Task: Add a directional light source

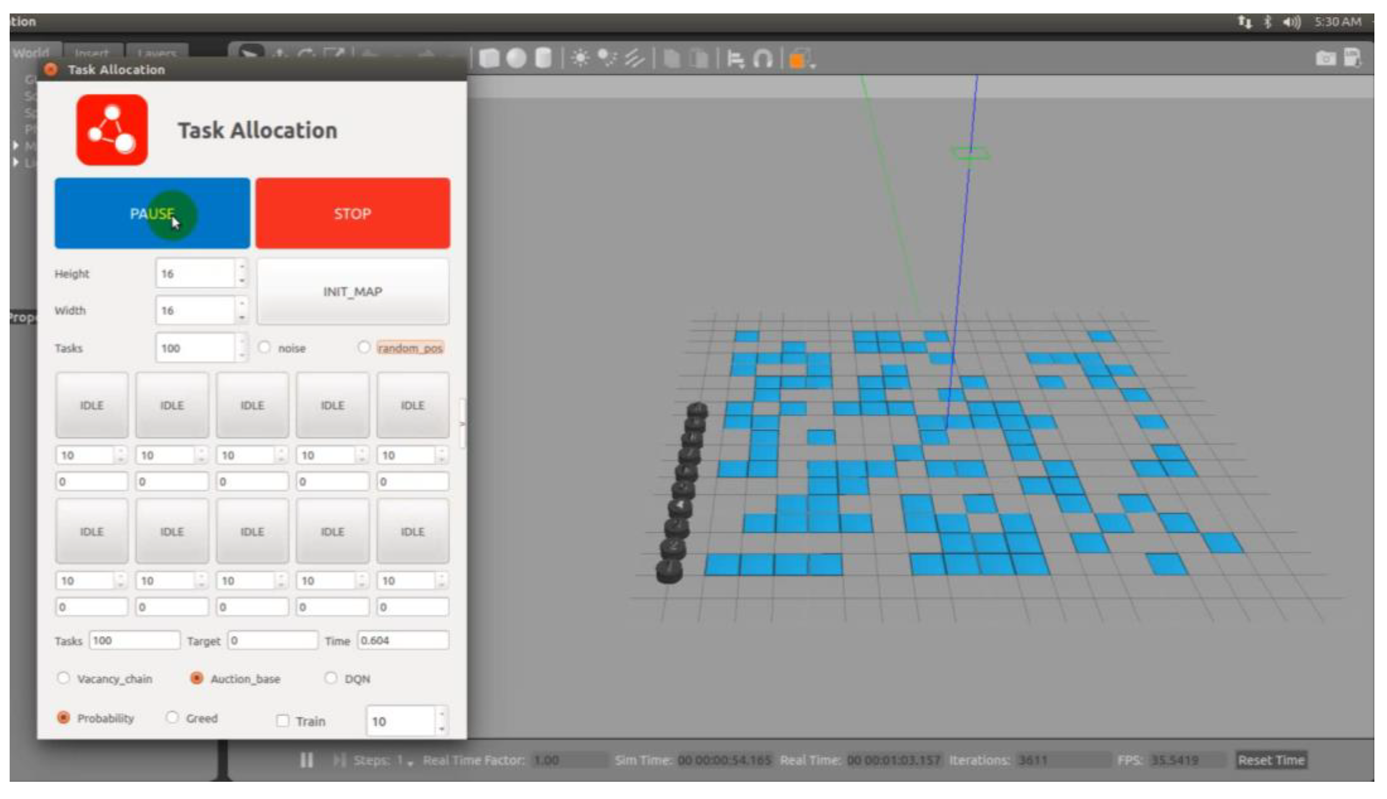Action: pyautogui.click(x=635, y=58)
